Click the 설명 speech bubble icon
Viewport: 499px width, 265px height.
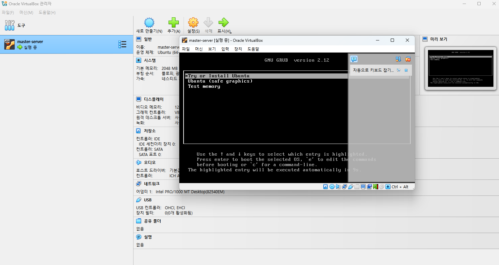click(x=139, y=237)
